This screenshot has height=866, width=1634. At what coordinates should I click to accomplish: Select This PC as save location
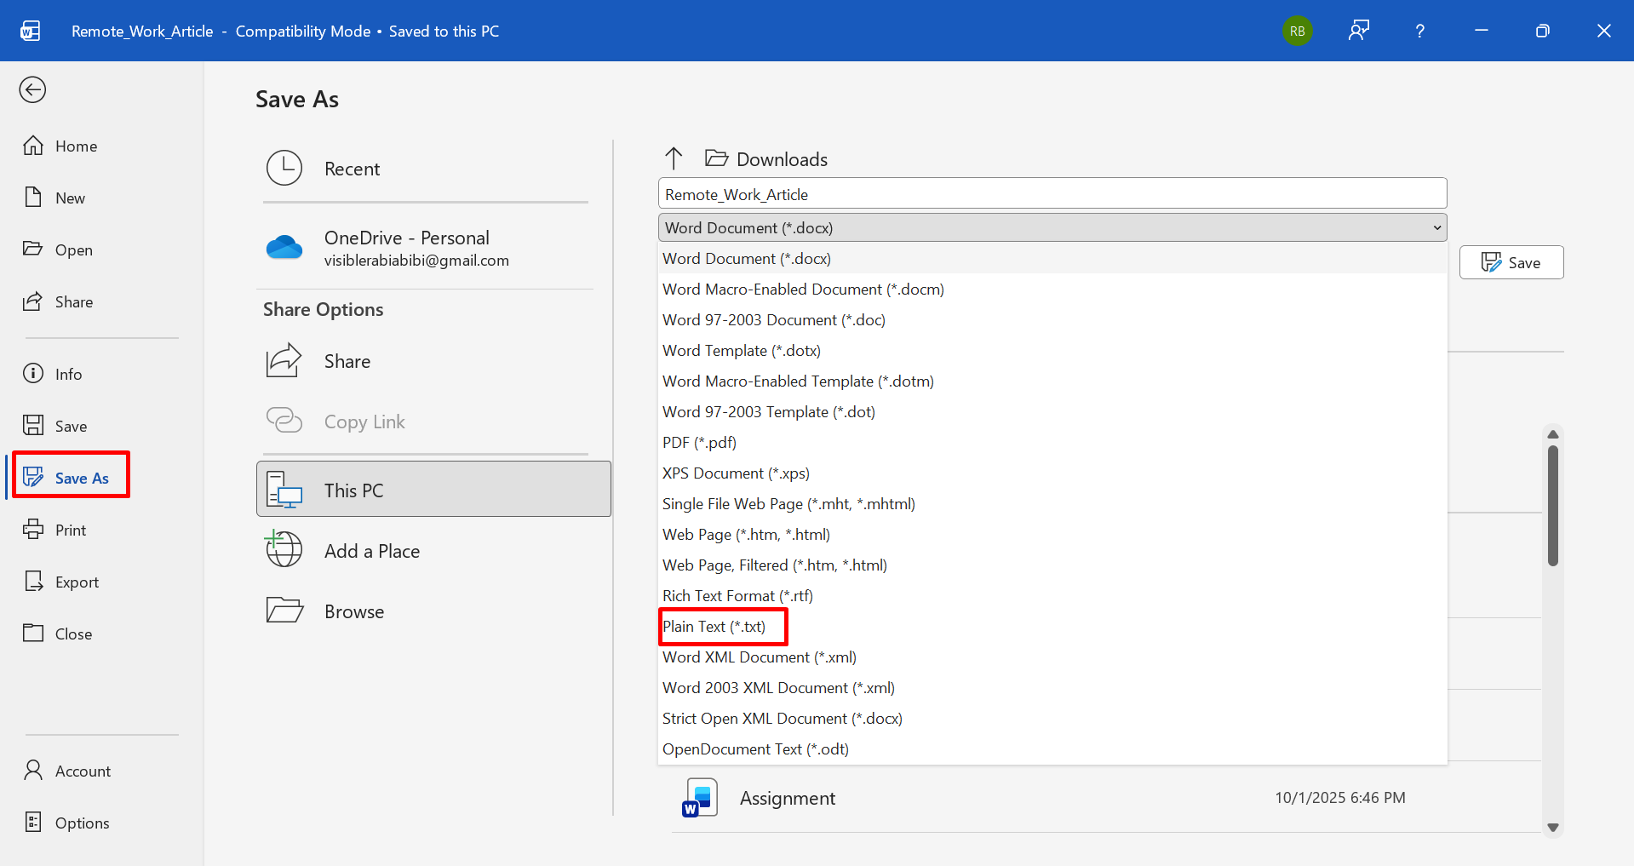pos(433,489)
